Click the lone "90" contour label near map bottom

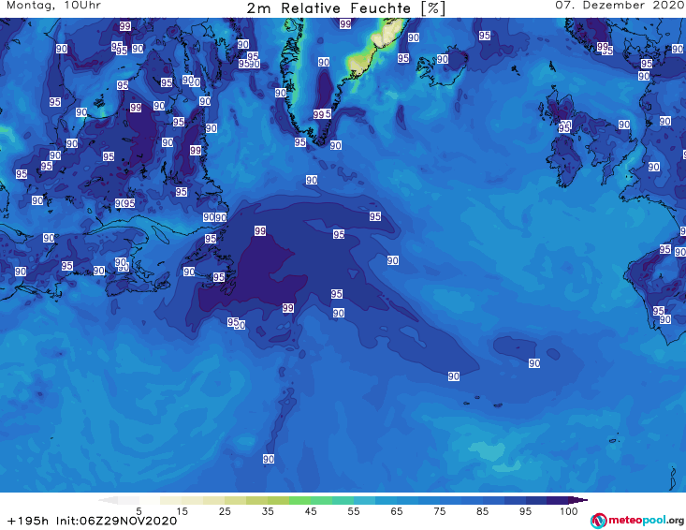[269, 459]
